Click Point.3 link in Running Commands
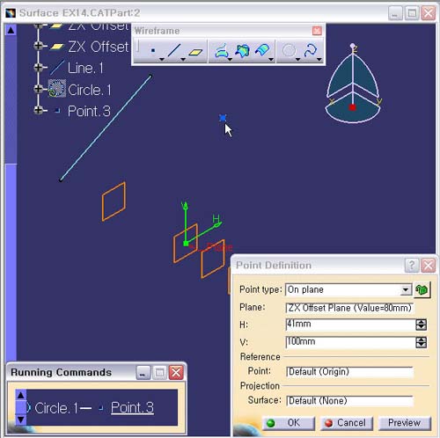Image resolution: width=440 pixels, height=438 pixels. (x=132, y=407)
